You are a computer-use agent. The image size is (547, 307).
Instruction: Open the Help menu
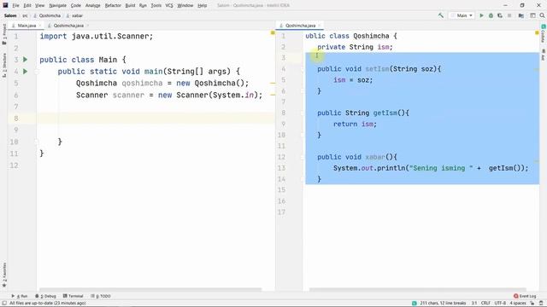pyautogui.click(x=202, y=6)
